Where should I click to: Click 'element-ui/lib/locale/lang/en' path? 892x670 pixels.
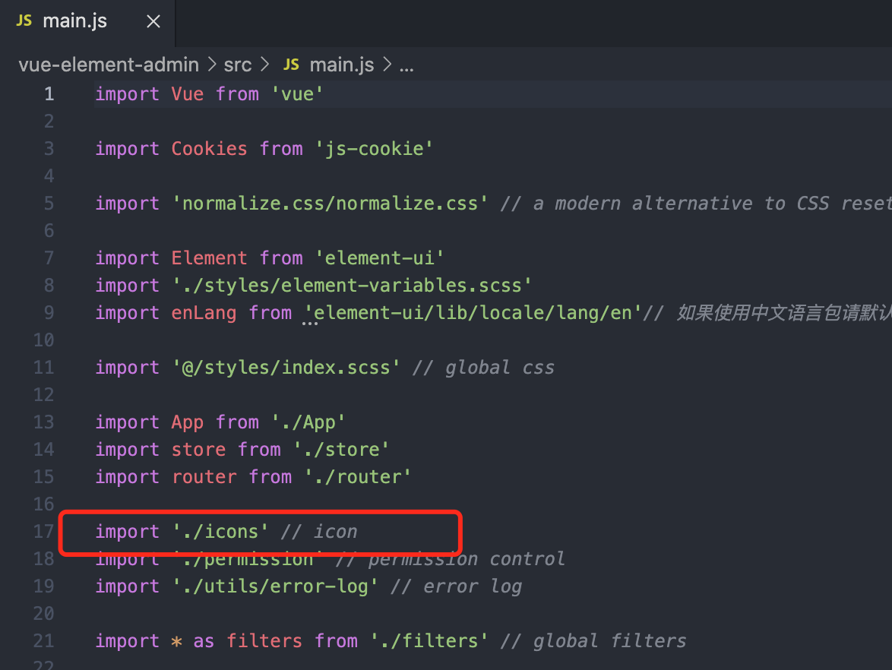473,313
